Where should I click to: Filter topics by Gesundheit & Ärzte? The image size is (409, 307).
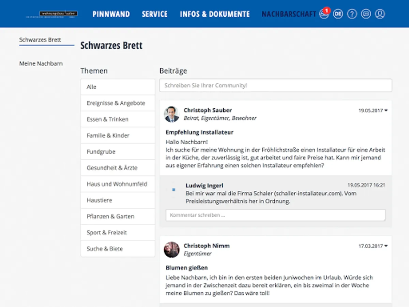tap(118, 168)
